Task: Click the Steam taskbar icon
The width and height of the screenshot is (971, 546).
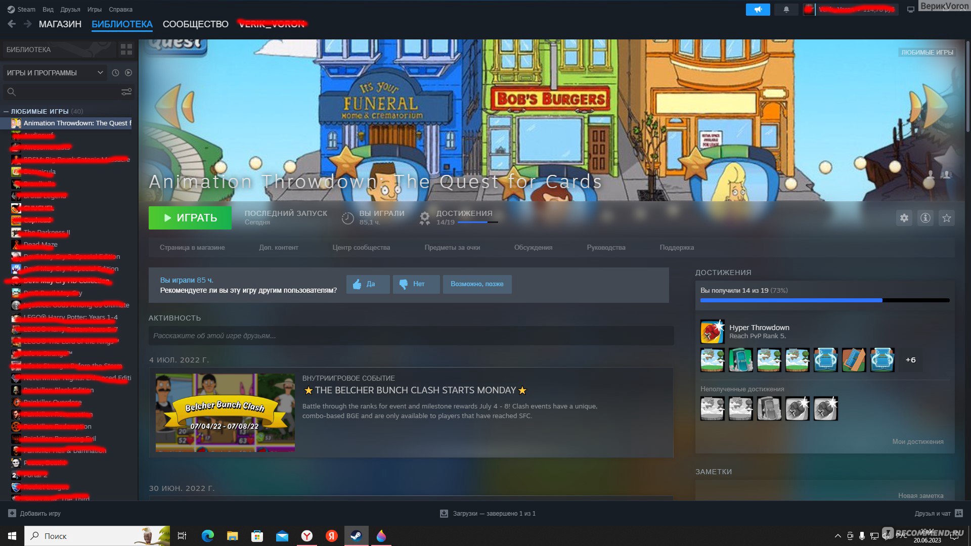Action: click(x=356, y=536)
